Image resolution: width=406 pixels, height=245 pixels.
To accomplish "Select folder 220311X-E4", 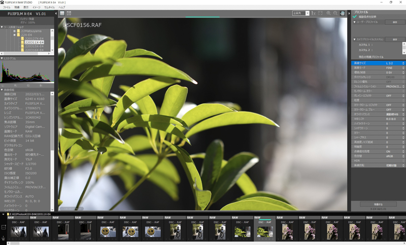I will [34, 43].
